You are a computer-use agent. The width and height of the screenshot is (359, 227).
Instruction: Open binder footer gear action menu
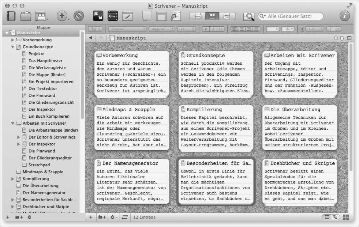[x=30, y=217]
